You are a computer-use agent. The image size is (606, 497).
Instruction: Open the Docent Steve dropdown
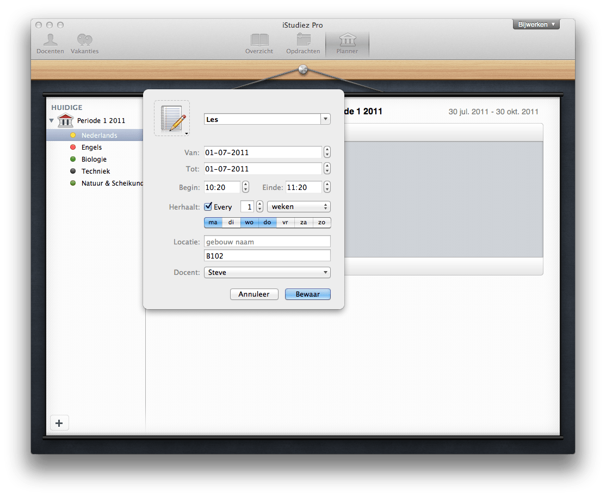point(267,272)
